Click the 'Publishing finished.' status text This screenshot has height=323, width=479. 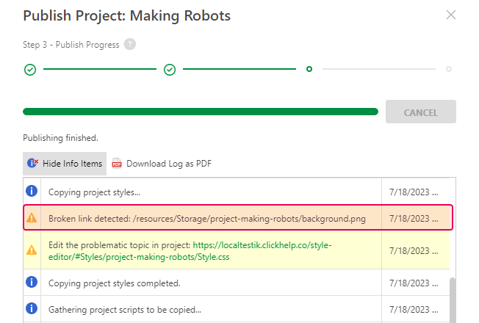(x=60, y=138)
